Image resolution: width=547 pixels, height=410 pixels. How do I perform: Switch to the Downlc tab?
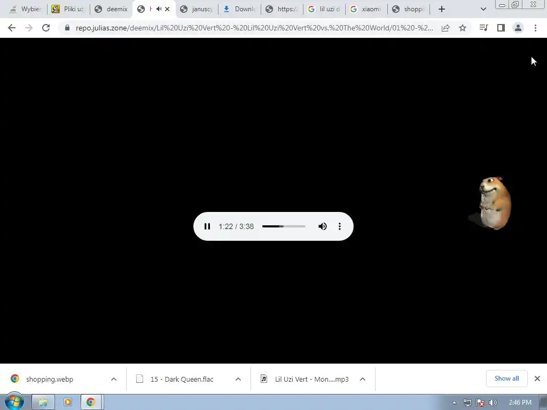(240, 9)
